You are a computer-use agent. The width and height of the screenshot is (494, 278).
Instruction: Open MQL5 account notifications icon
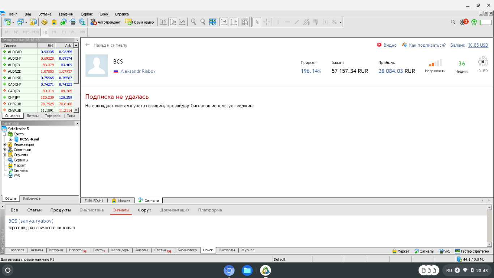click(x=464, y=22)
